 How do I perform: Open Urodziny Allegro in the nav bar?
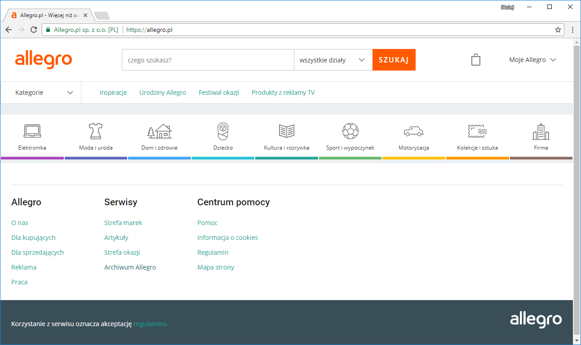[x=163, y=93]
